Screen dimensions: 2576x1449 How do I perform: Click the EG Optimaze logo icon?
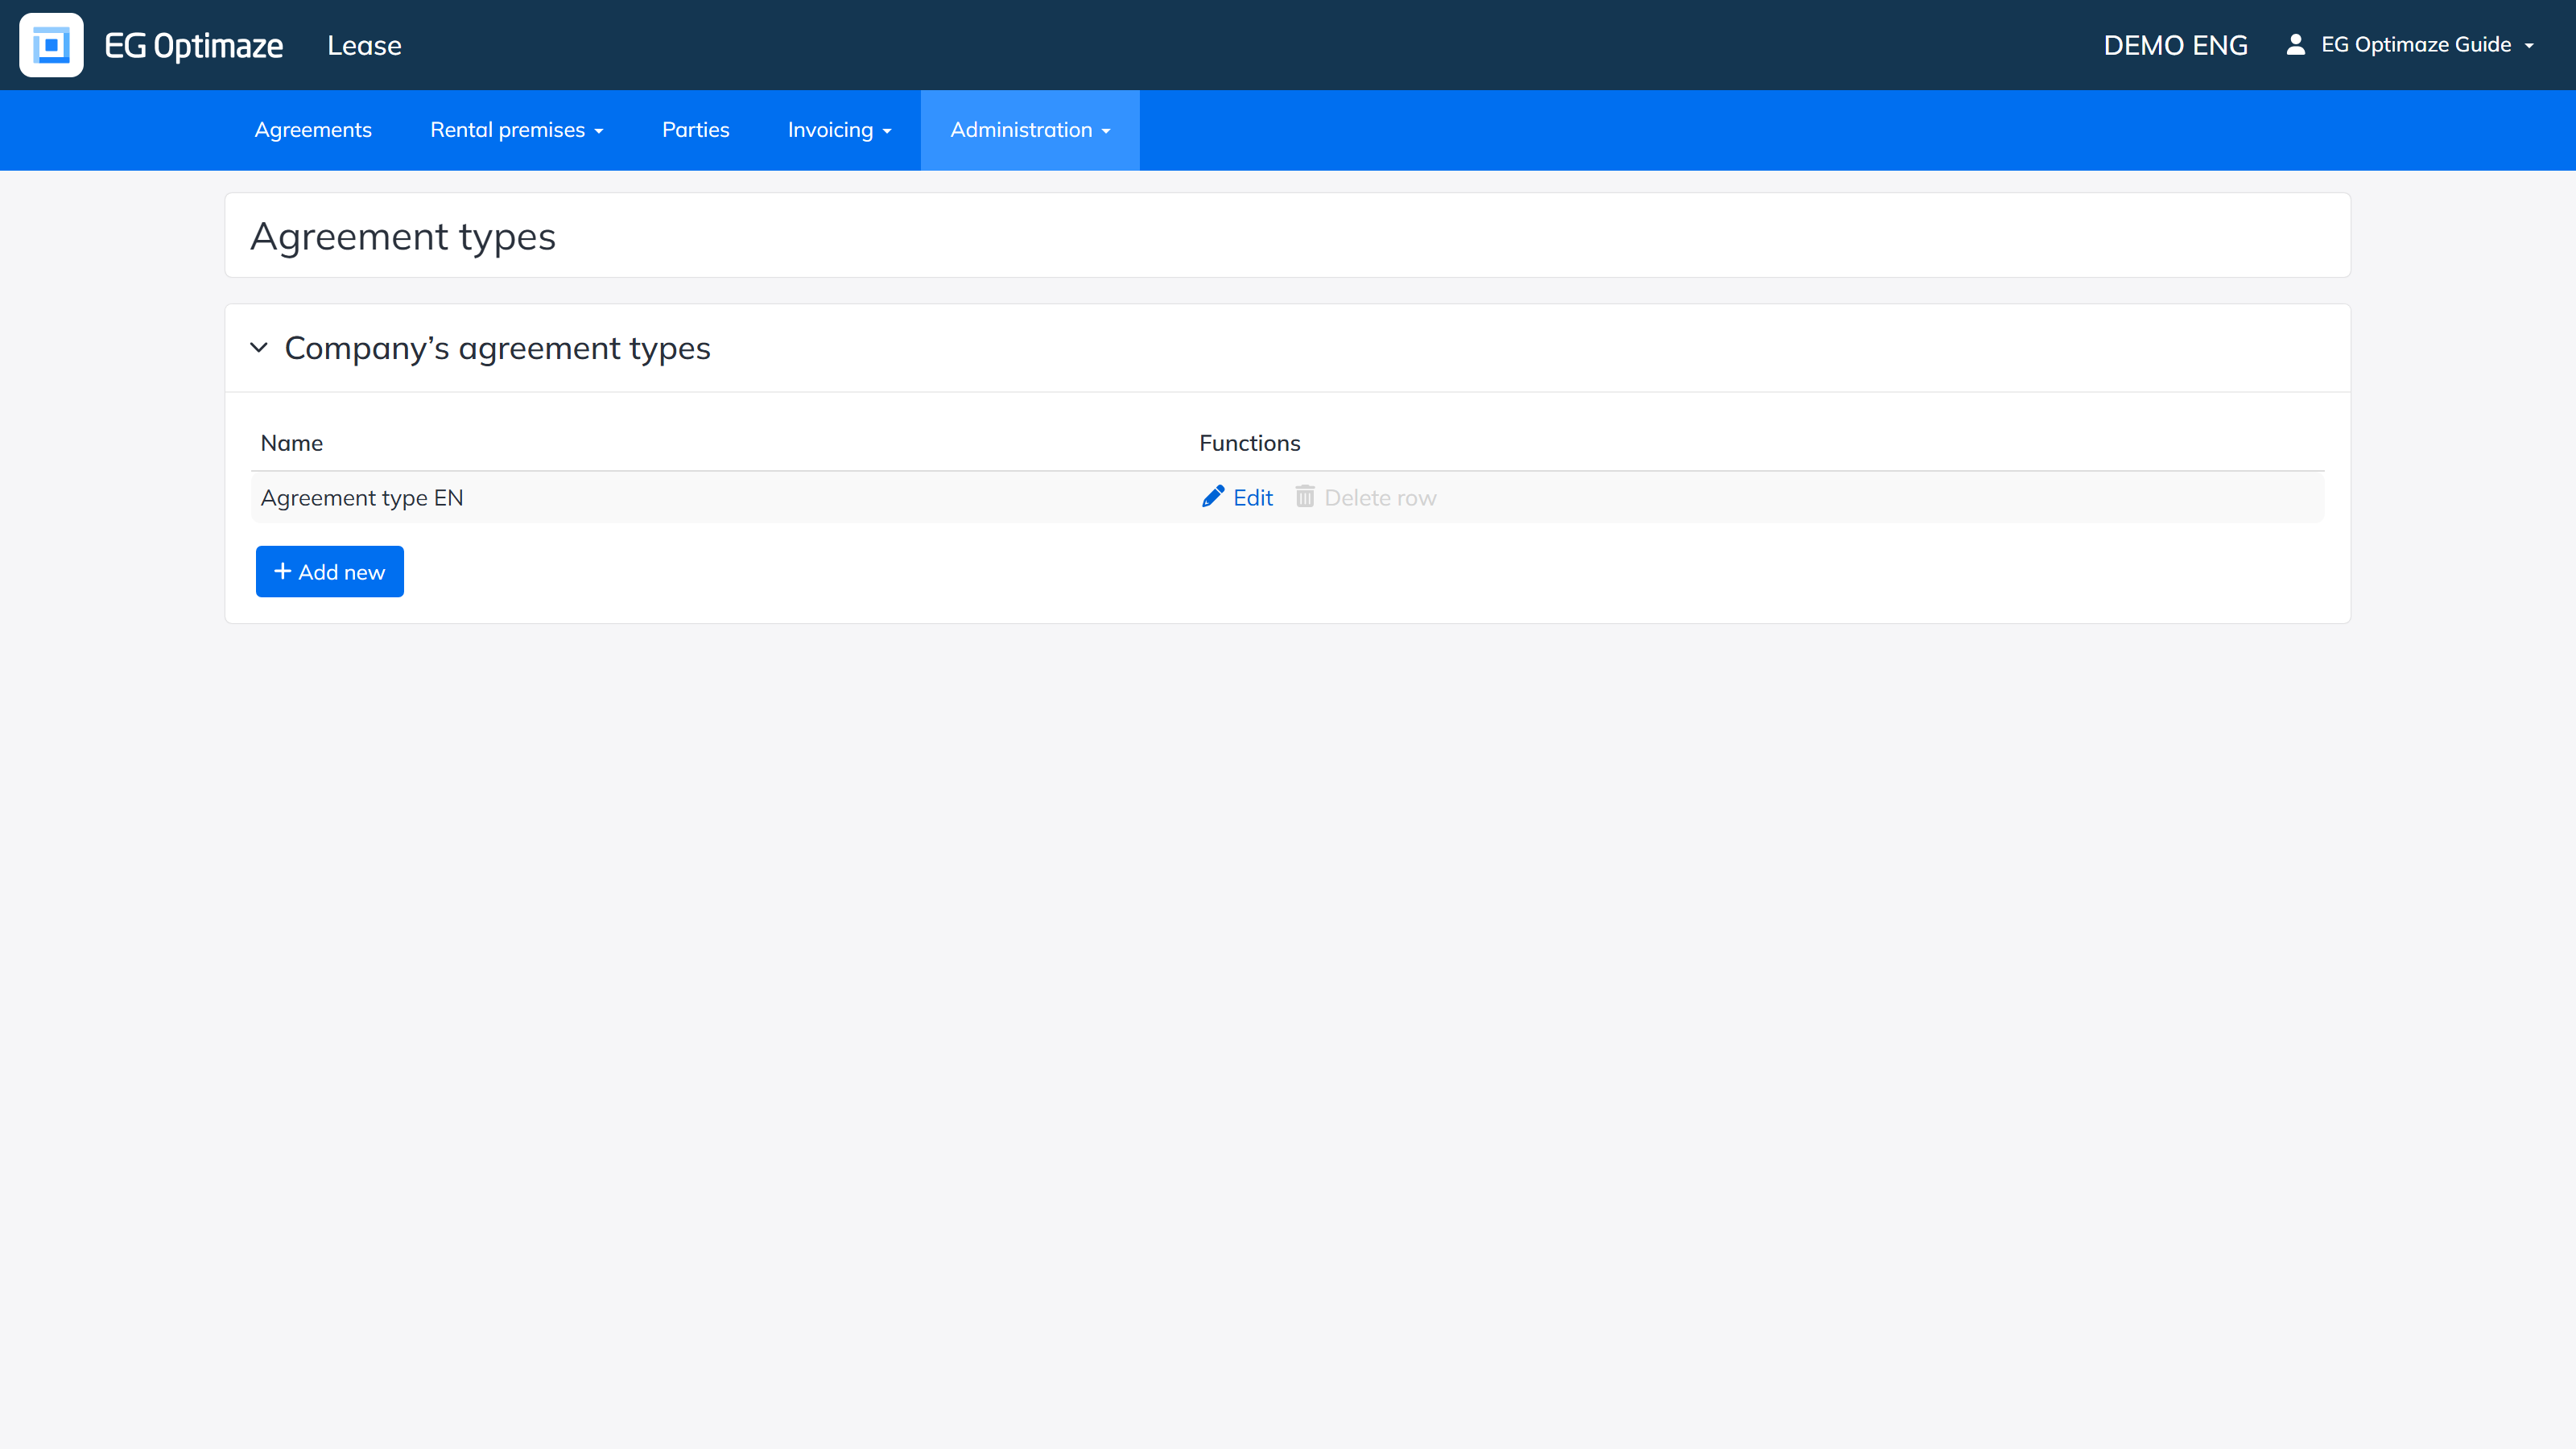click(x=51, y=45)
